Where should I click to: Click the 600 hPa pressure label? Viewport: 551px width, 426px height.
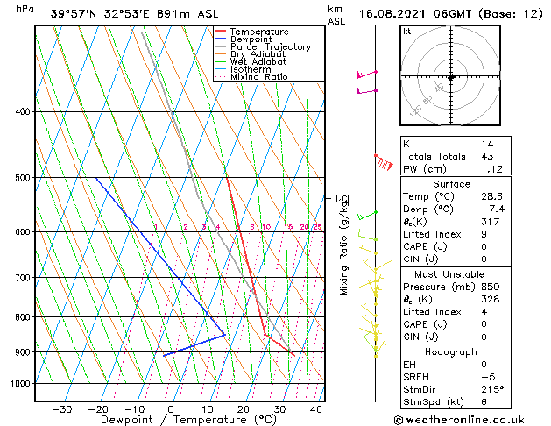coord(23,232)
